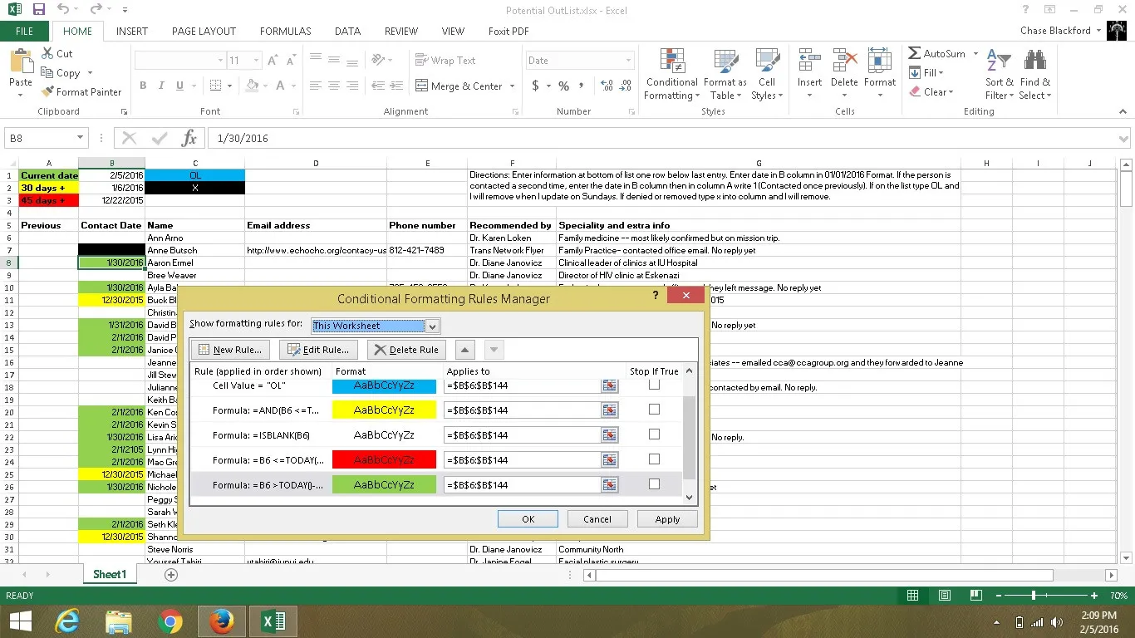Move the selected rule up with arrow button
1135x638 pixels.
[x=465, y=350]
